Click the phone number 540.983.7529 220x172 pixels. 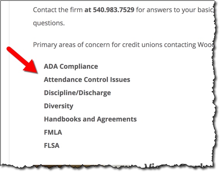point(113,10)
